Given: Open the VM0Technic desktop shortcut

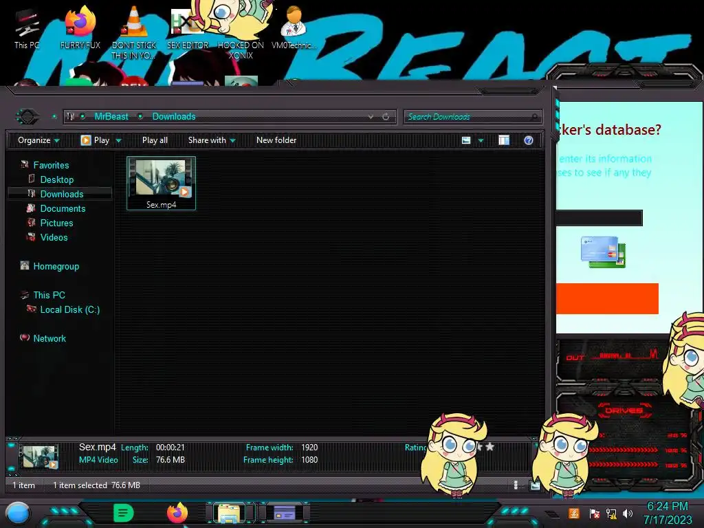Looking at the screenshot, I should [294, 29].
